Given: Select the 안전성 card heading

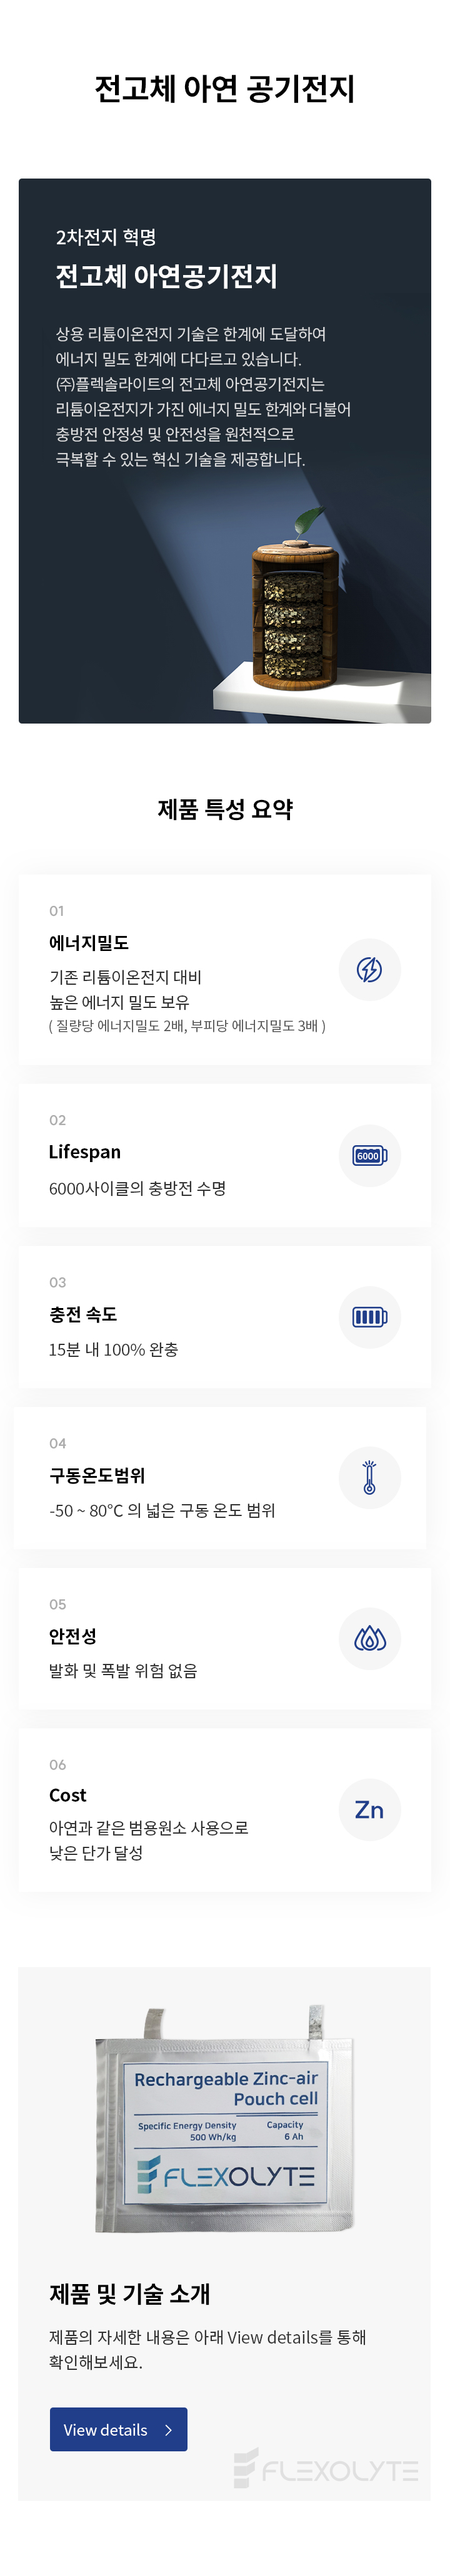Looking at the screenshot, I should [x=73, y=1636].
